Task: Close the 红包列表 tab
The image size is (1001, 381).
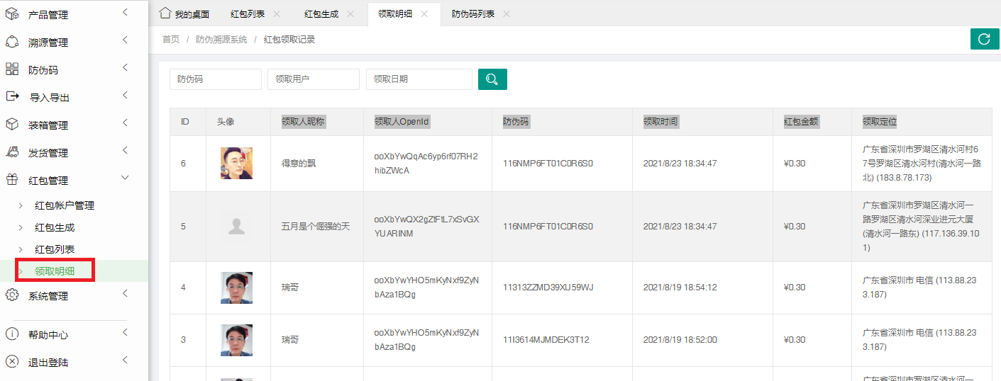Action: coord(277,14)
